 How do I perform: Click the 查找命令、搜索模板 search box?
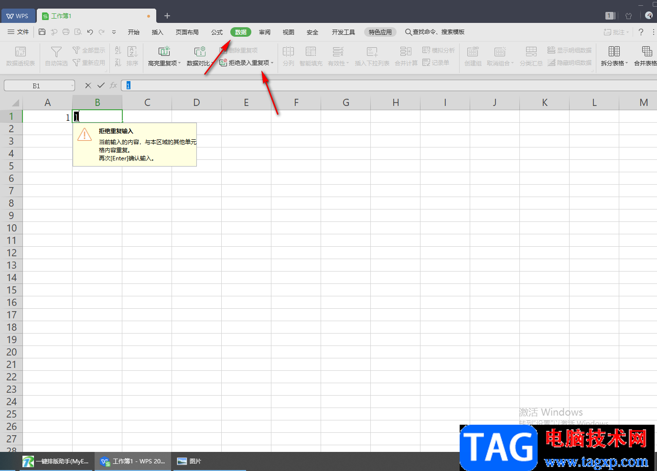point(435,32)
